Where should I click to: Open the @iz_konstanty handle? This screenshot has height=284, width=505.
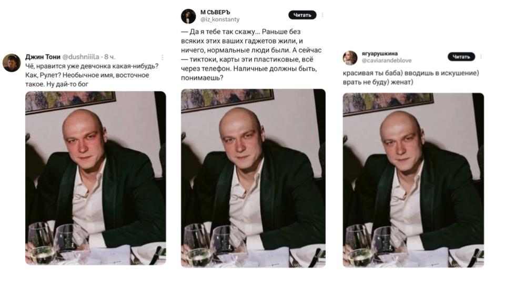pyautogui.click(x=220, y=19)
